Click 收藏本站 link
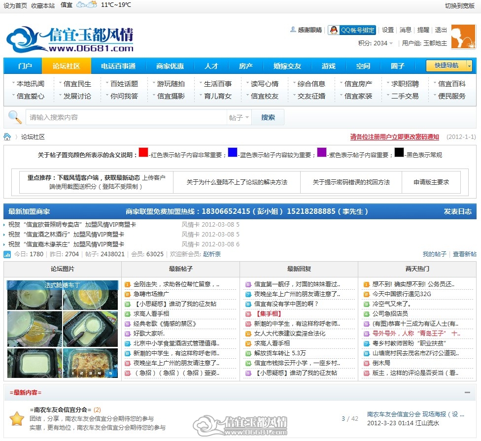 pos(43,5)
